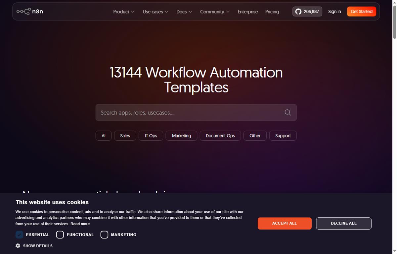397x254 pixels.
Task: Filter templates by Sales category
Action: [x=125, y=136]
